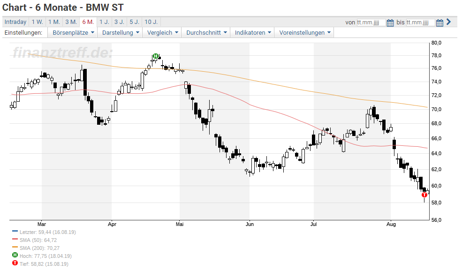Click the 'Mai' x-axis month label
Viewport: 462px width, 271px height.
pyautogui.click(x=180, y=224)
